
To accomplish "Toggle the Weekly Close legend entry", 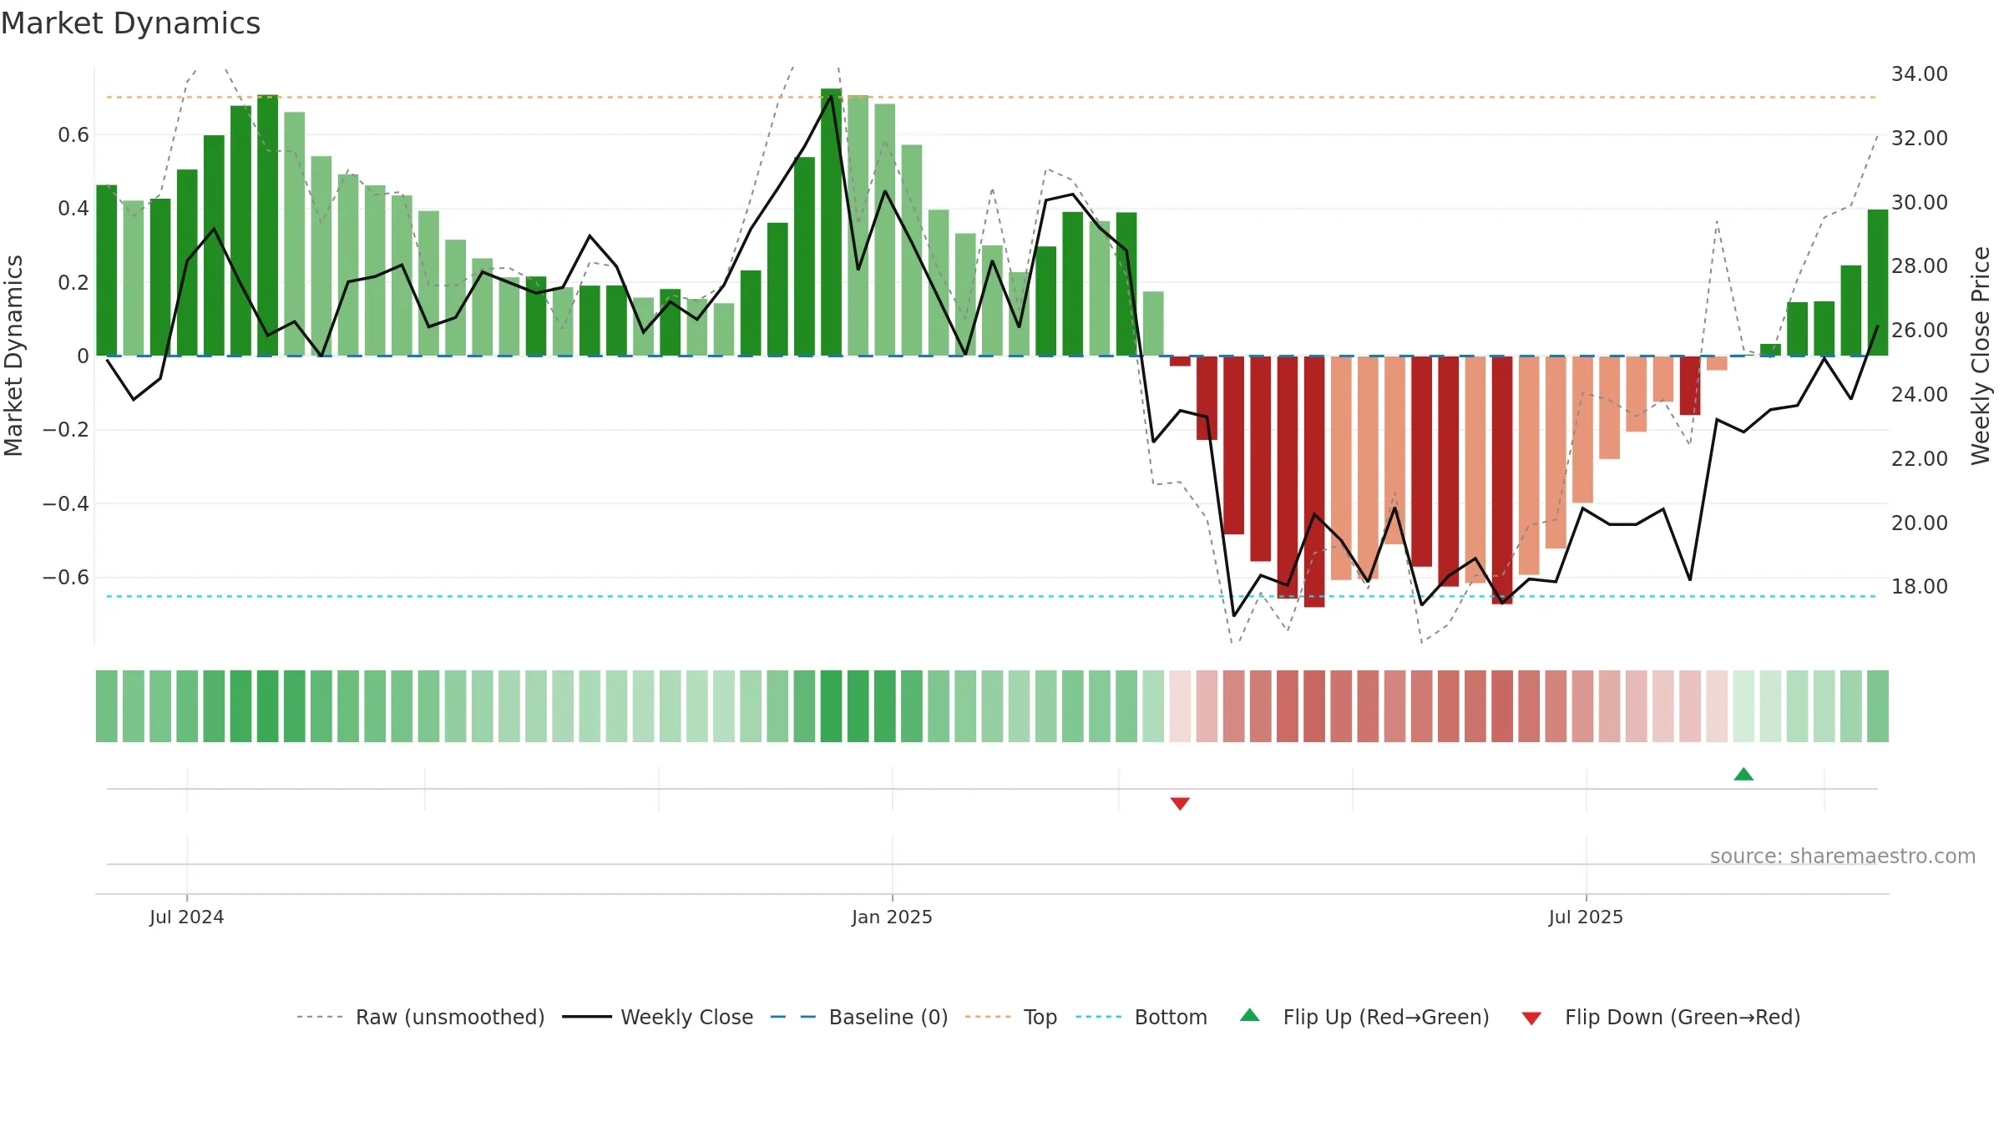I will 657,1017.
